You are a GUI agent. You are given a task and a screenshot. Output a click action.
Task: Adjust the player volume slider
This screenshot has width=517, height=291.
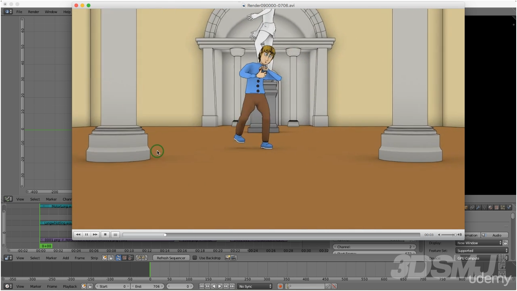click(x=449, y=235)
